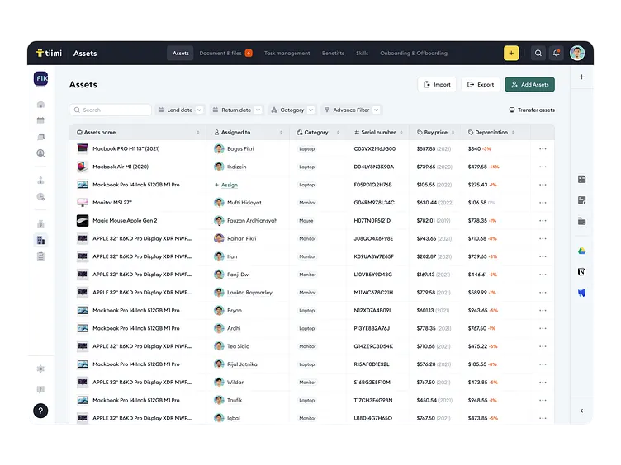Click the notification bell icon
This screenshot has width=621, height=465.
pos(557,53)
